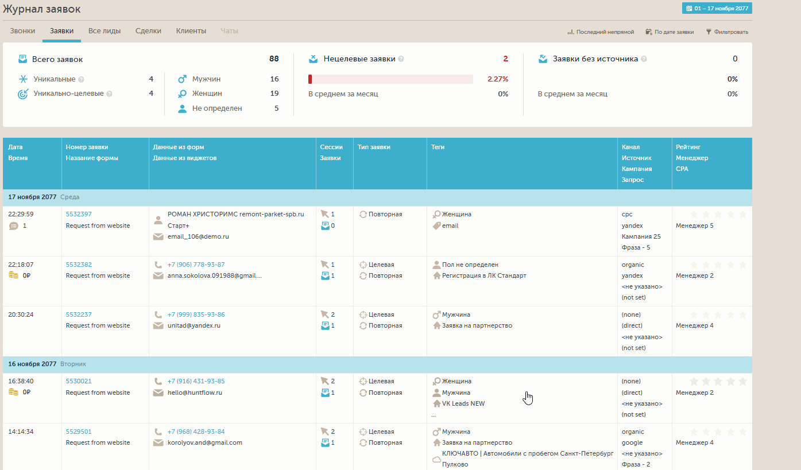Click Менеджер 5 in first request row

coord(695,226)
